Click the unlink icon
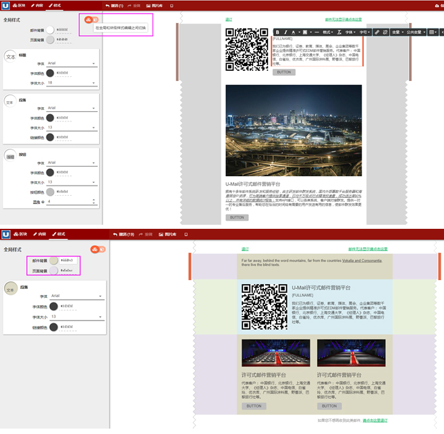Viewport: 444px width, 434px height. pos(385,32)
